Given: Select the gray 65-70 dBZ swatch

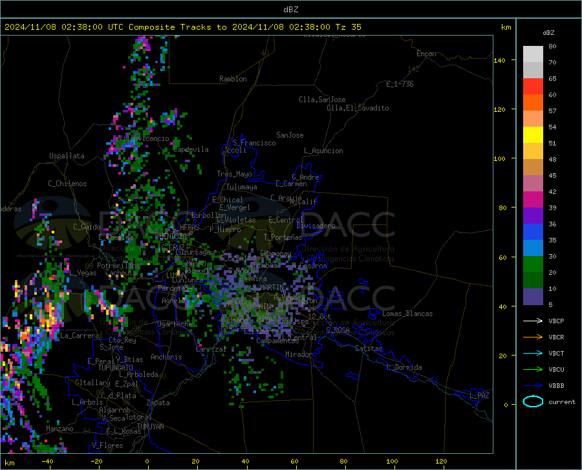Looking at the screenshot, I should (533, 70).
